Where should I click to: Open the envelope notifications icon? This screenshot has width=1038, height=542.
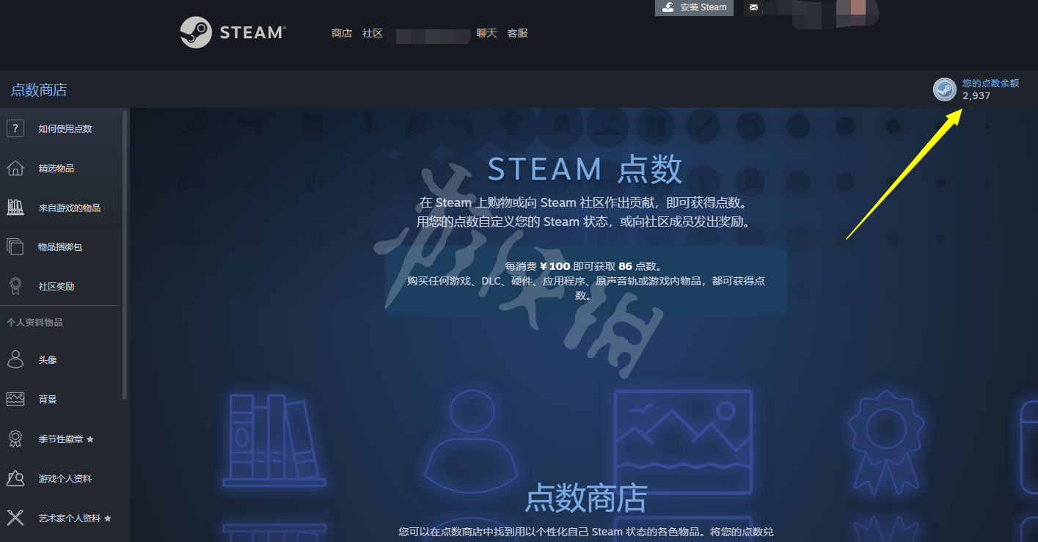click(753, 8)
